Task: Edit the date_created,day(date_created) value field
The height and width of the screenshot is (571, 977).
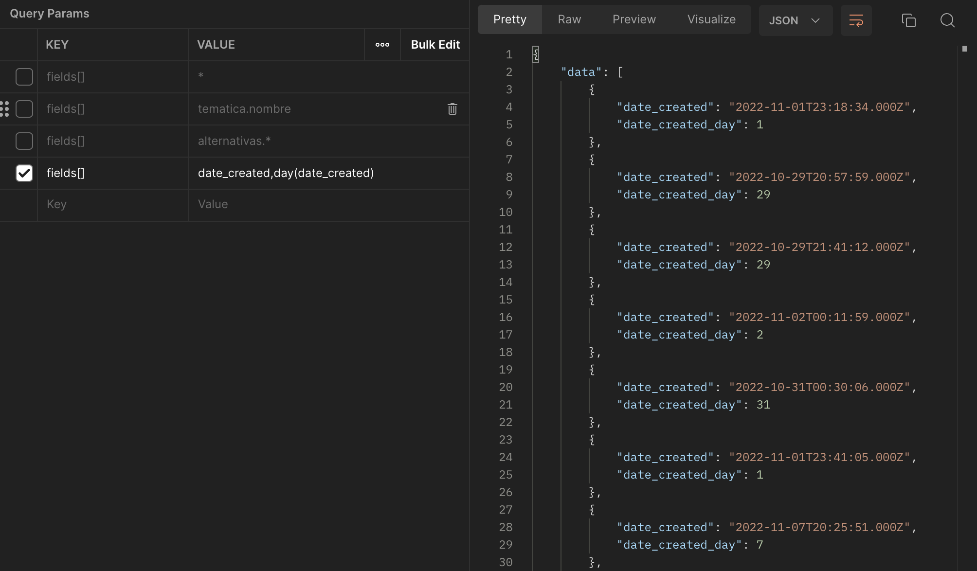Action: click(x=329, y=173)
